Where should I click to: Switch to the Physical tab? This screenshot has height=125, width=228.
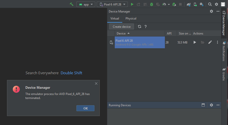tap(131, 18)
